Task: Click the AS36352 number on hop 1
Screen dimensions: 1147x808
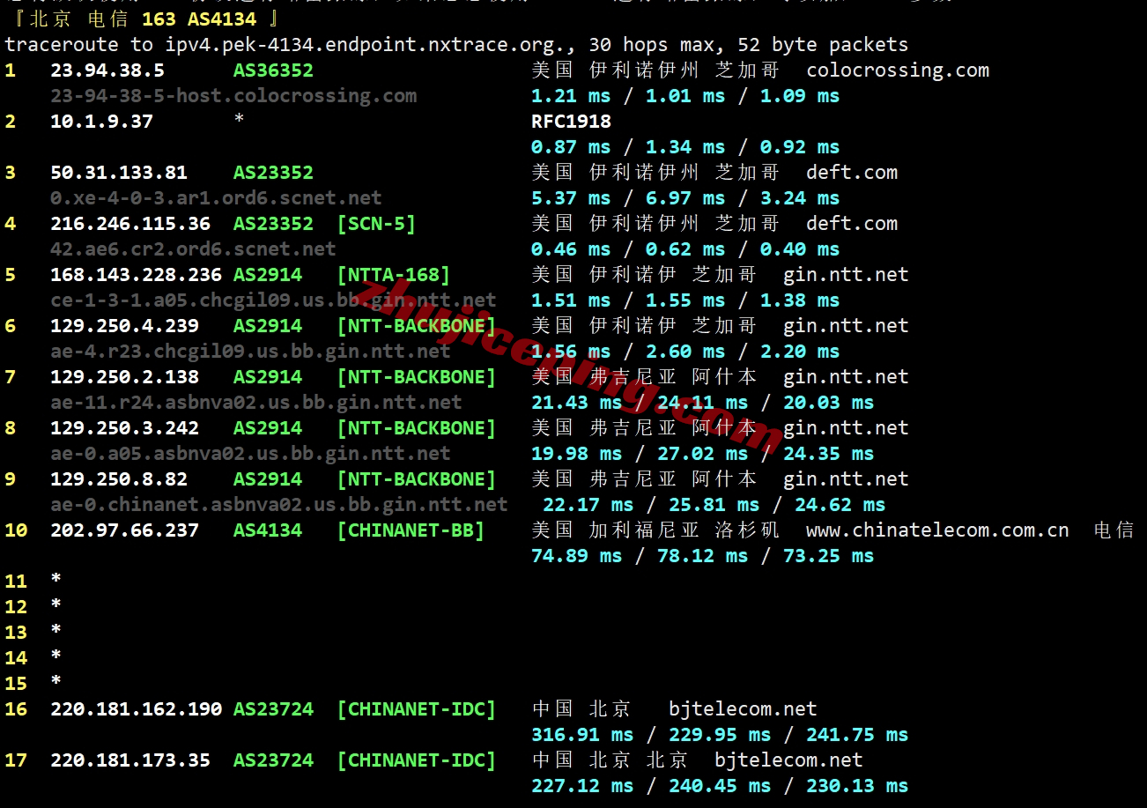Action: pos(273,70)
